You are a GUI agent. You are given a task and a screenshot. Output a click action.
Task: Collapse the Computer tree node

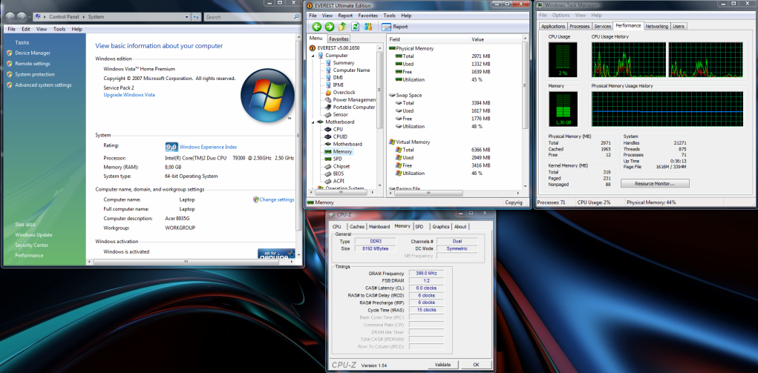(313, 56)
